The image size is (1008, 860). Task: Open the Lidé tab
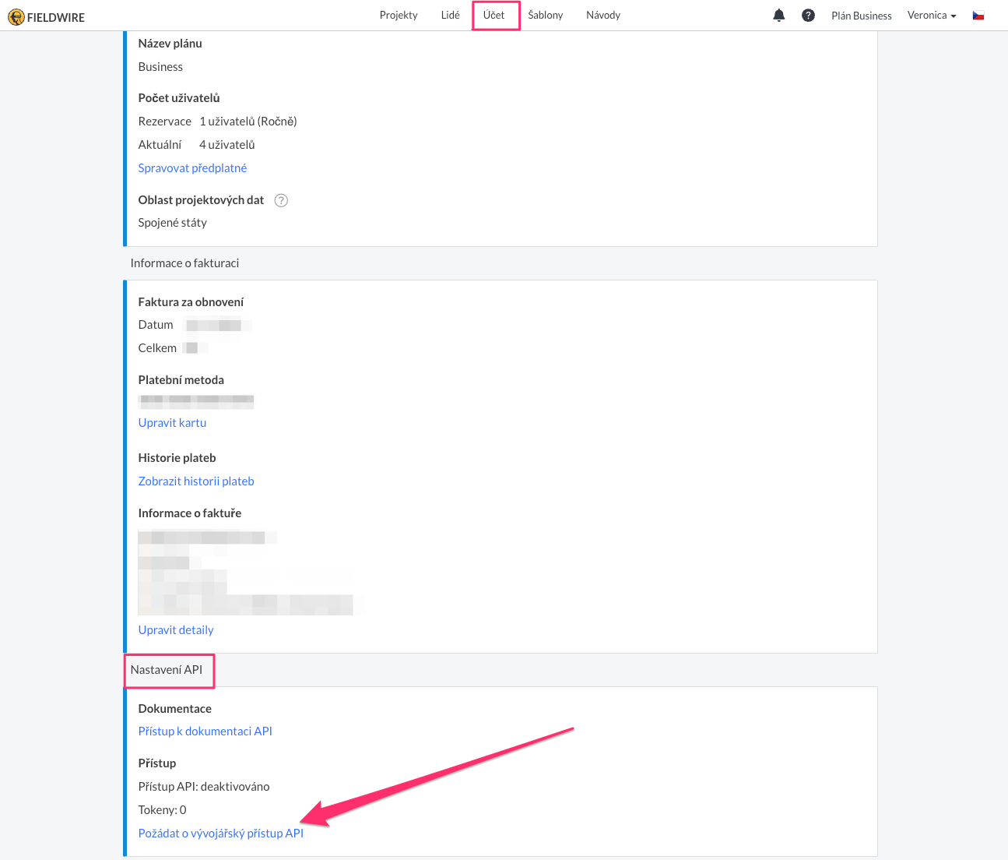(x=450, y=16)
